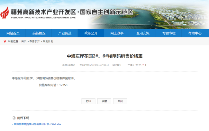This screenshot has width=209, height=131.
Task: Click the site title 福州高新技术产业开发区
Action: 43,12
